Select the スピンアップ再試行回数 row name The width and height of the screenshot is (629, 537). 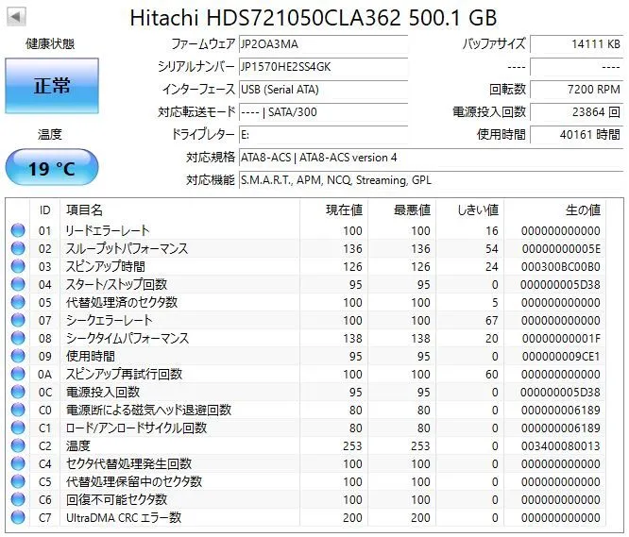(x=124, y=374)
